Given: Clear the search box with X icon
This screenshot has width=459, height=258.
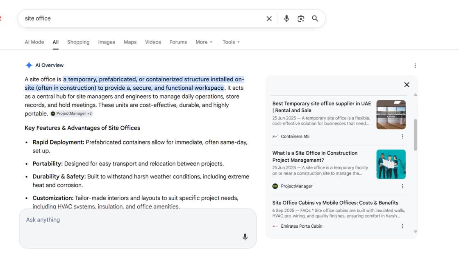Looking at the screenshot, I should pyautogui.click(x=269, y=19).
